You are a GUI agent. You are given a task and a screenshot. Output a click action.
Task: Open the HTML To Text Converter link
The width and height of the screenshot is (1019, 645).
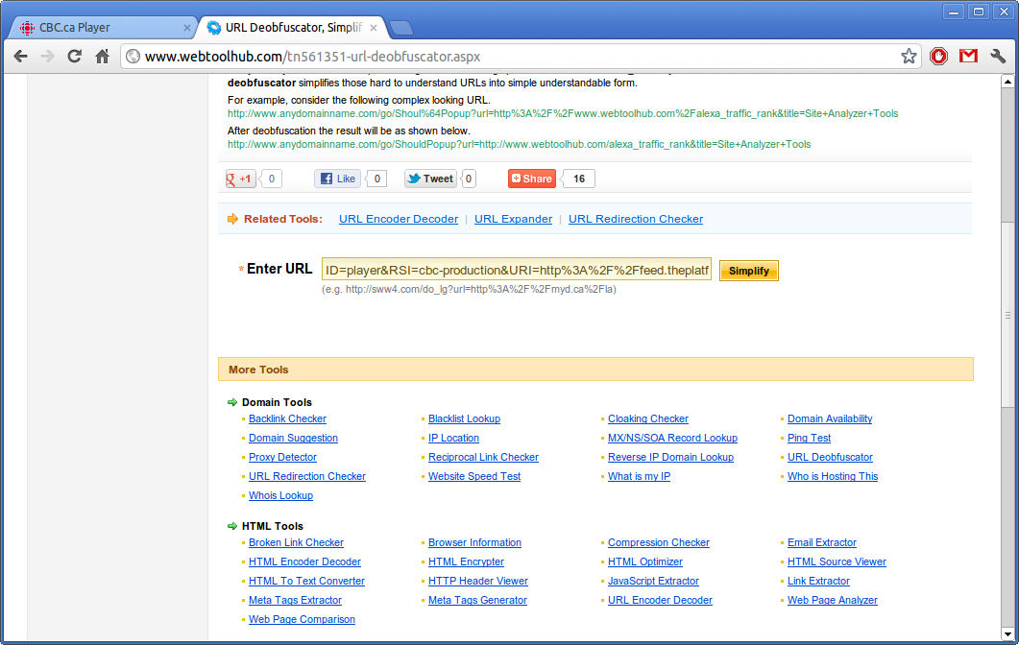coord(306,581)
